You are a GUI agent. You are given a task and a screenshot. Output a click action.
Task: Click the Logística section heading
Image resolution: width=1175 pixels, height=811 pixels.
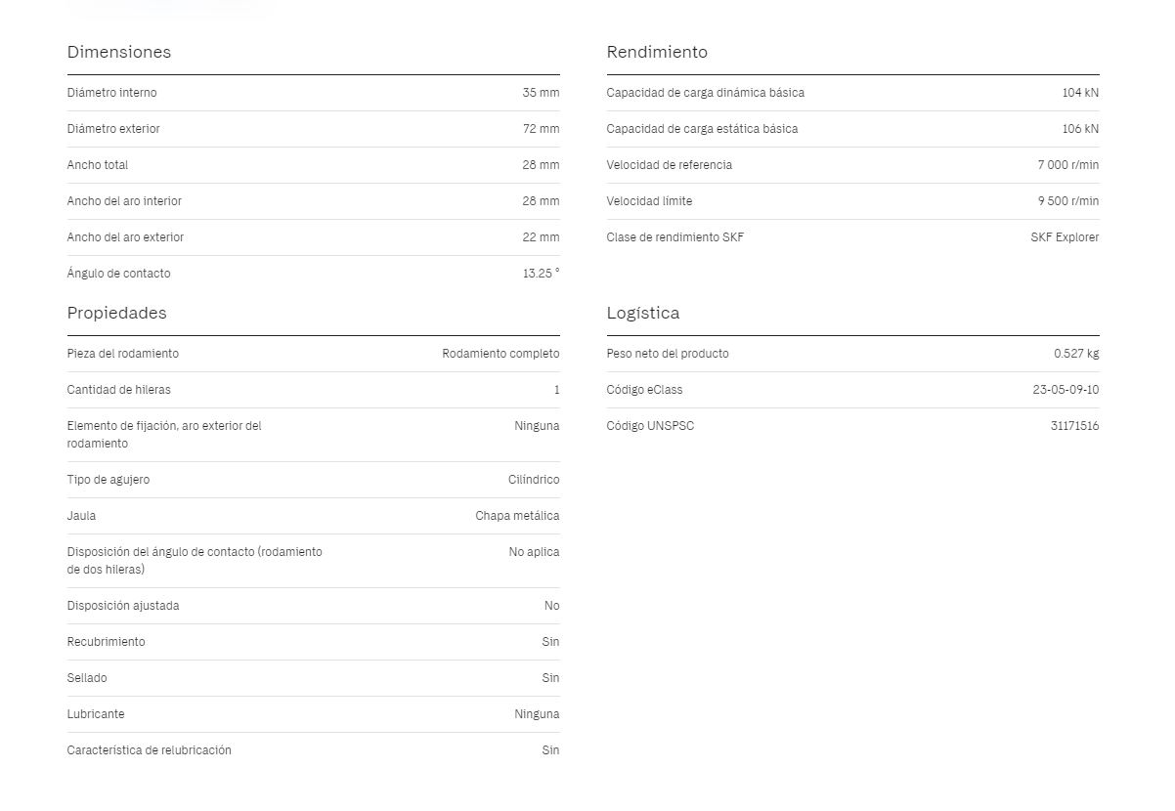642,313
